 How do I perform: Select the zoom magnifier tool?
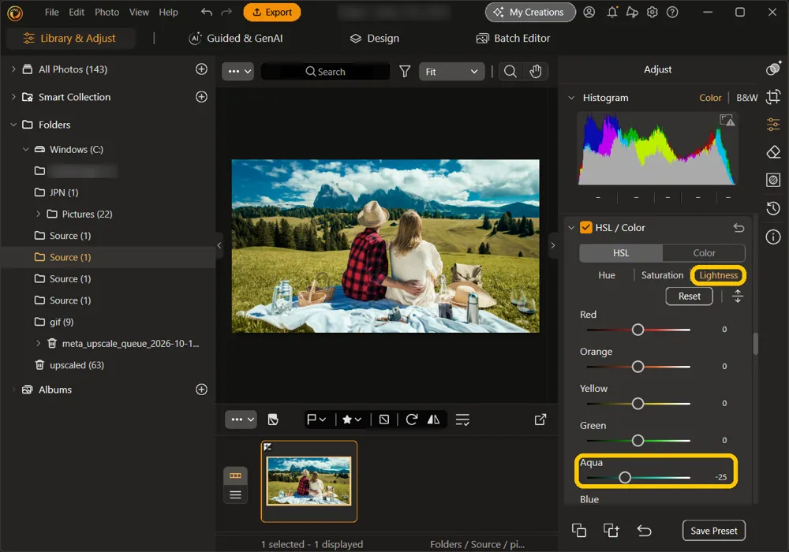tap(510, 72)
